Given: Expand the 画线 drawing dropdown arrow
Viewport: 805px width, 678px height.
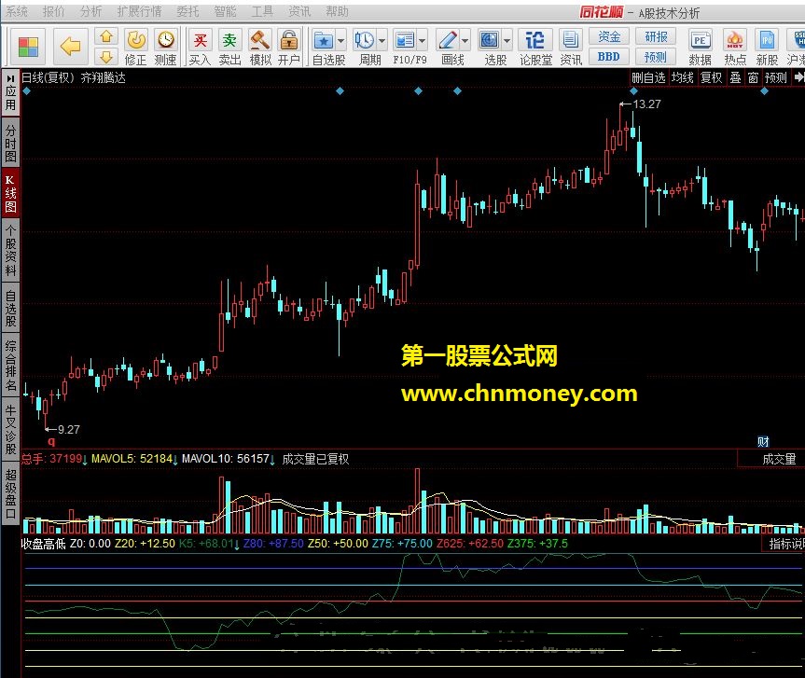Looking at the screenshot, I should 465,40.
